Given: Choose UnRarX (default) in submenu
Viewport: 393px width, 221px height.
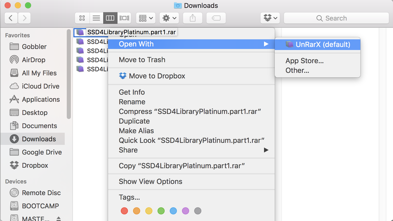Looking at the screenshot, I should click(x=323, y=45).
